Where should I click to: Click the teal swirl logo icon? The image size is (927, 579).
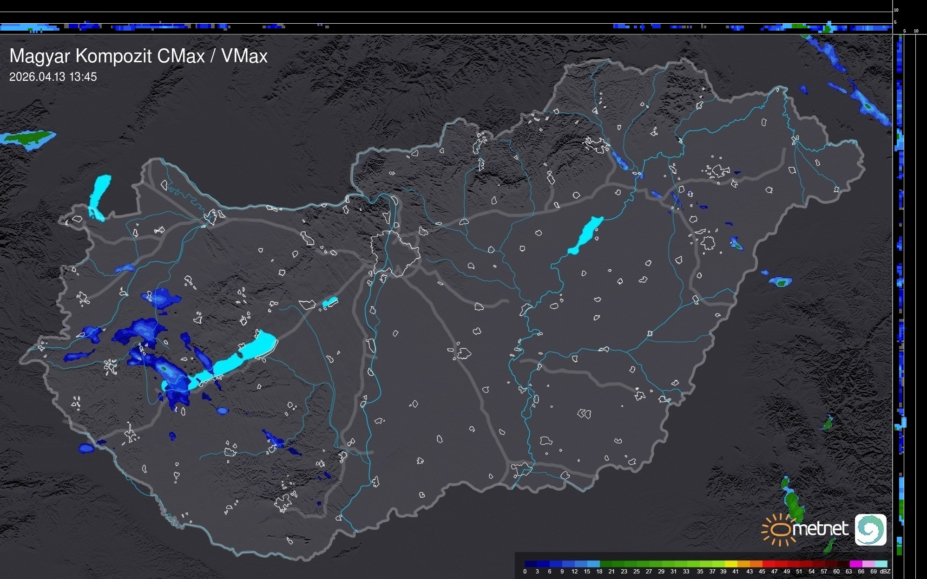pyautogui.click(x=870, y=529)
